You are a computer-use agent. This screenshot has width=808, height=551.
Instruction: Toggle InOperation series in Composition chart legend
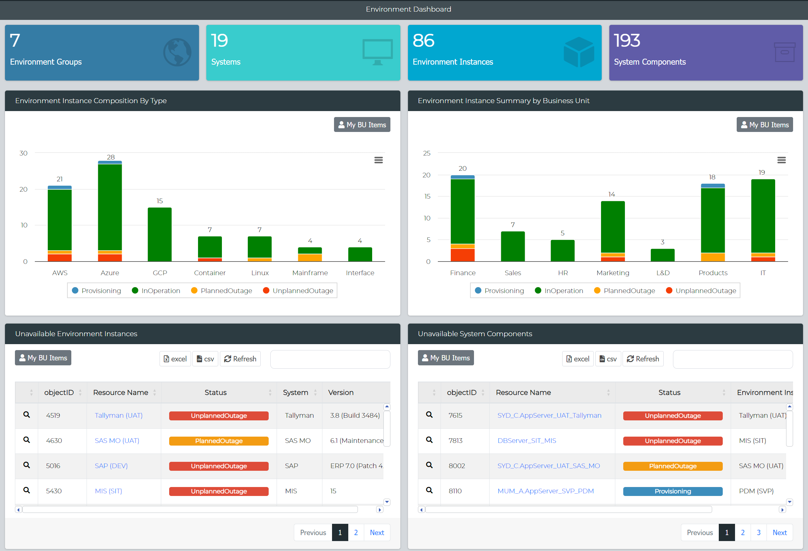click(x=156, y=291)
